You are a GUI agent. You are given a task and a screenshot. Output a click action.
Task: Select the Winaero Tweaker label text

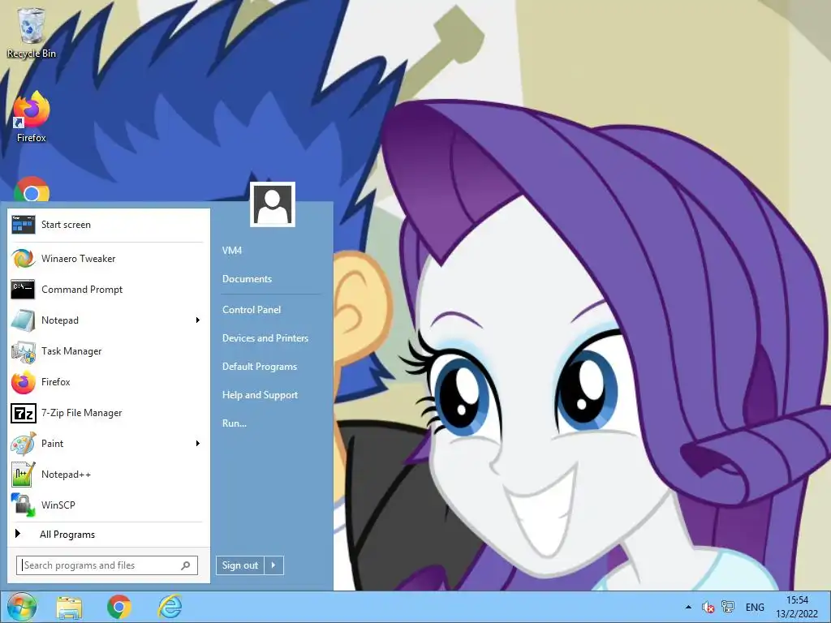(x=79, y=259)
